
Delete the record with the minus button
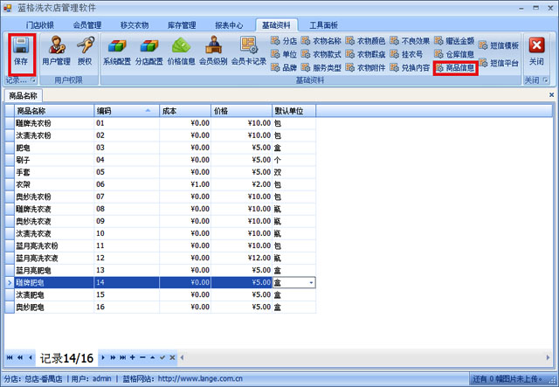pyautogui.click(x=142, y=357)
